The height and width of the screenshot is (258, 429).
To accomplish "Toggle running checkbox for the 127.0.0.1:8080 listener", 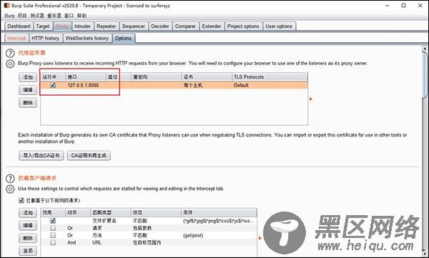I will [x=53, y=85].
